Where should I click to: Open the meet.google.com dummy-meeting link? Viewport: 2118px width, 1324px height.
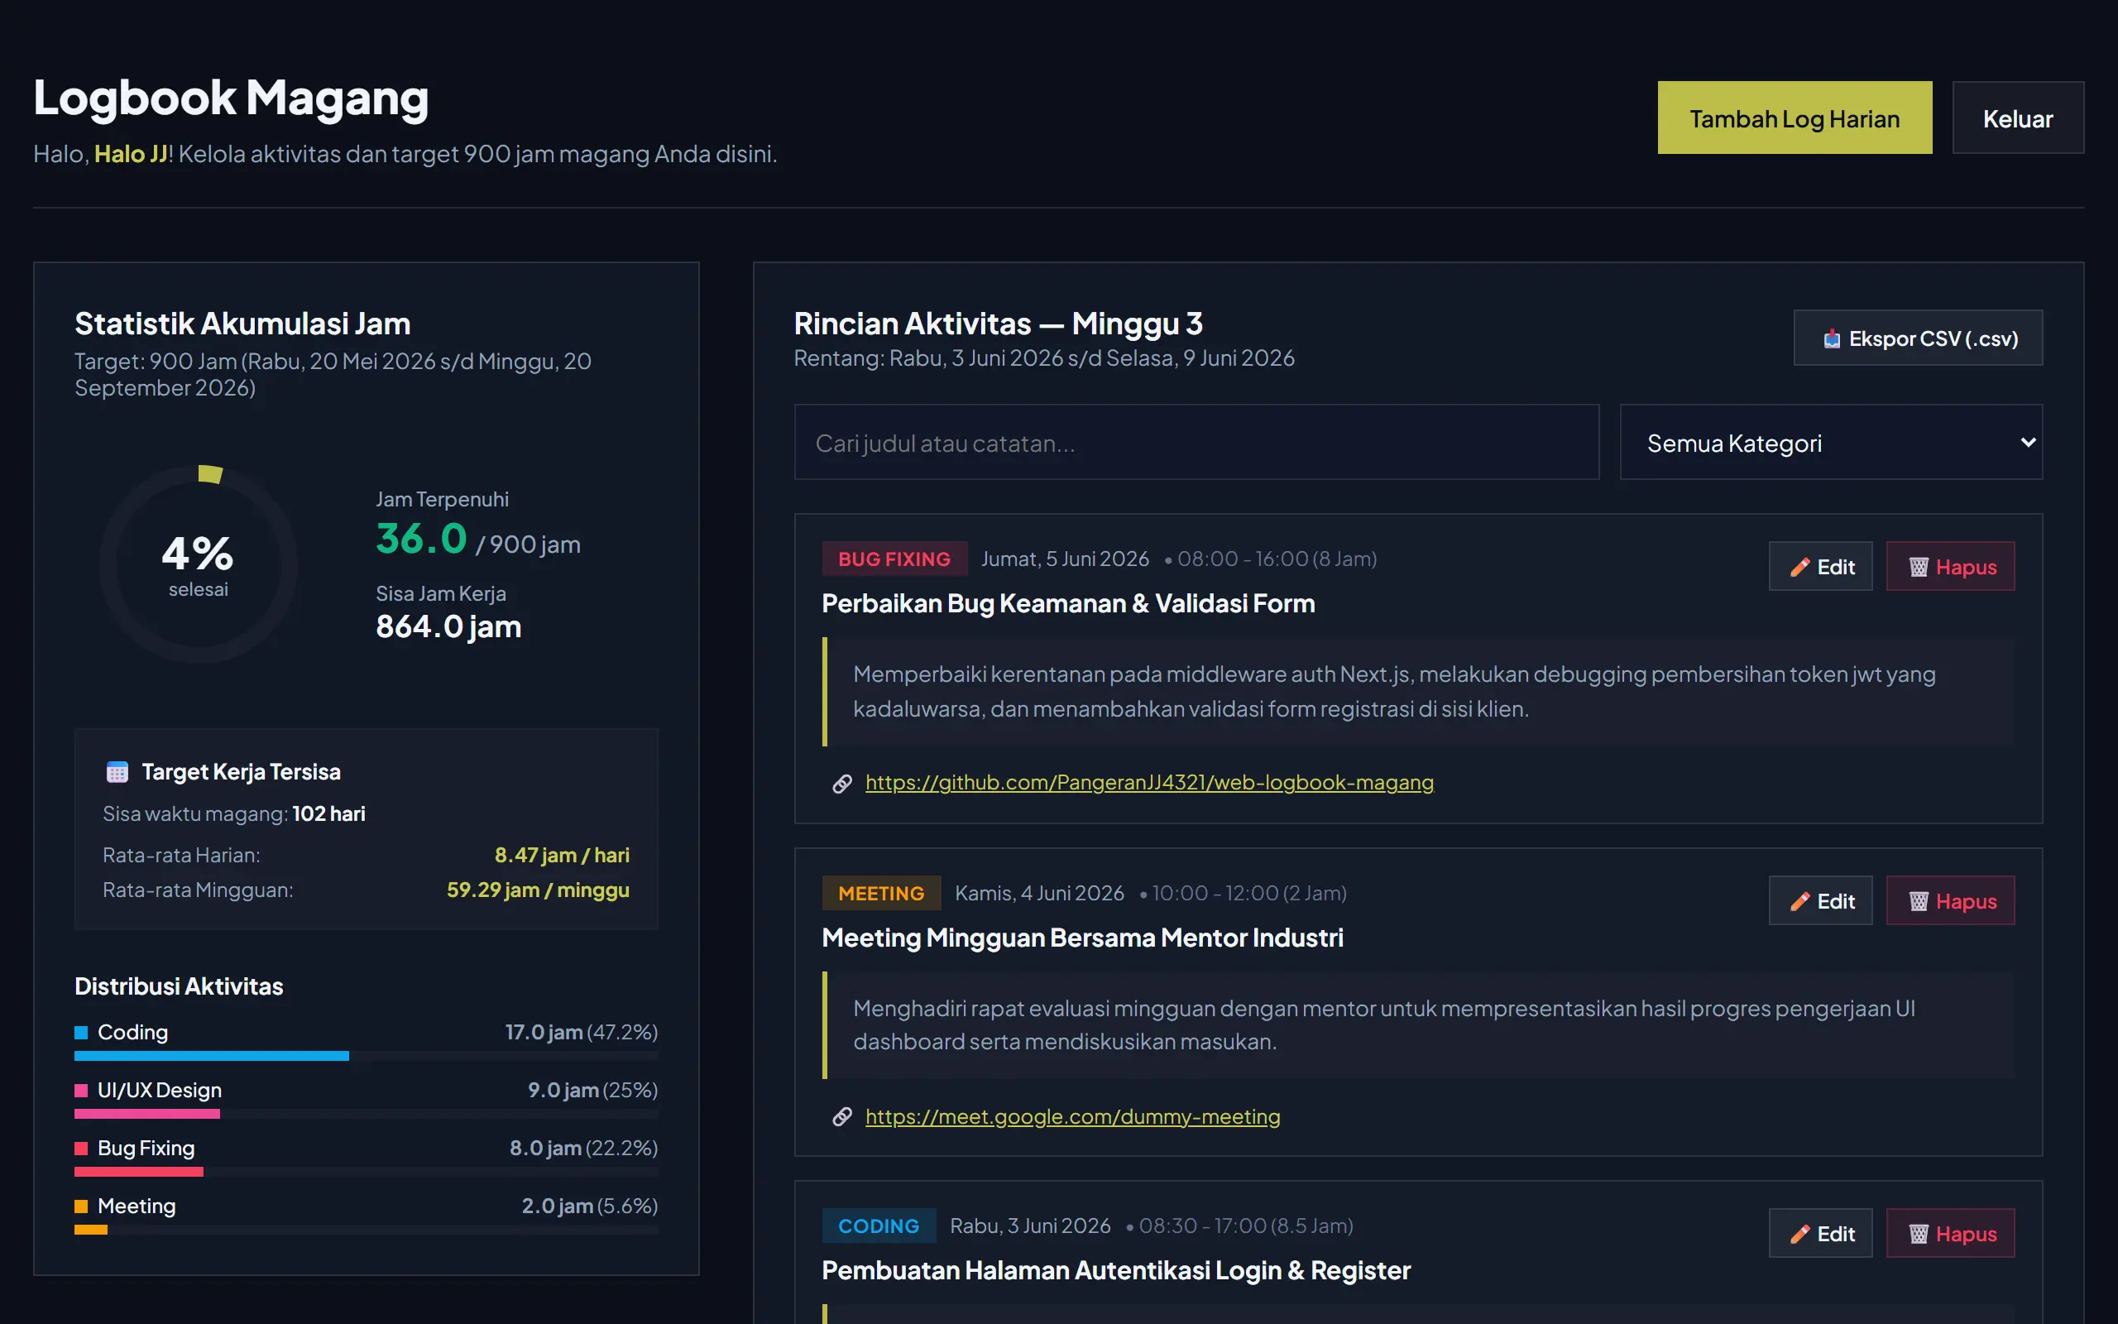(x=1072, y=1116)
